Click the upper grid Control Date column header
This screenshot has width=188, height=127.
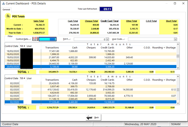click(11, 46)
